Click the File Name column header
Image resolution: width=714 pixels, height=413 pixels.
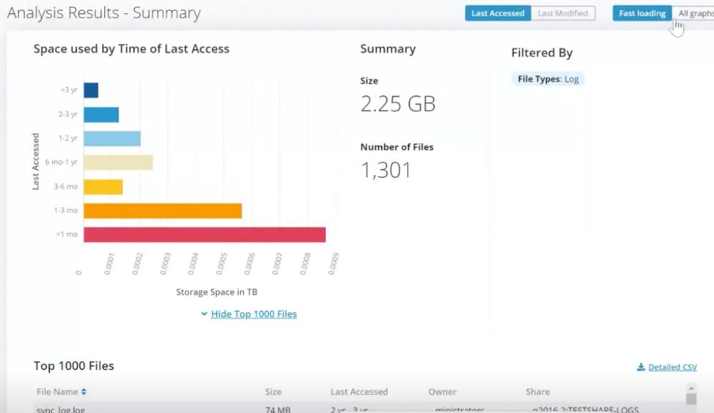click(57, 392)
